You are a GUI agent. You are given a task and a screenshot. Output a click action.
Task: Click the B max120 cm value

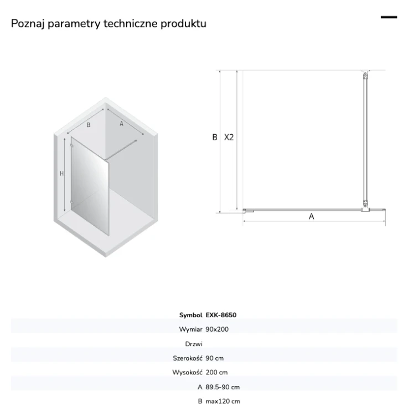point(223,401)
